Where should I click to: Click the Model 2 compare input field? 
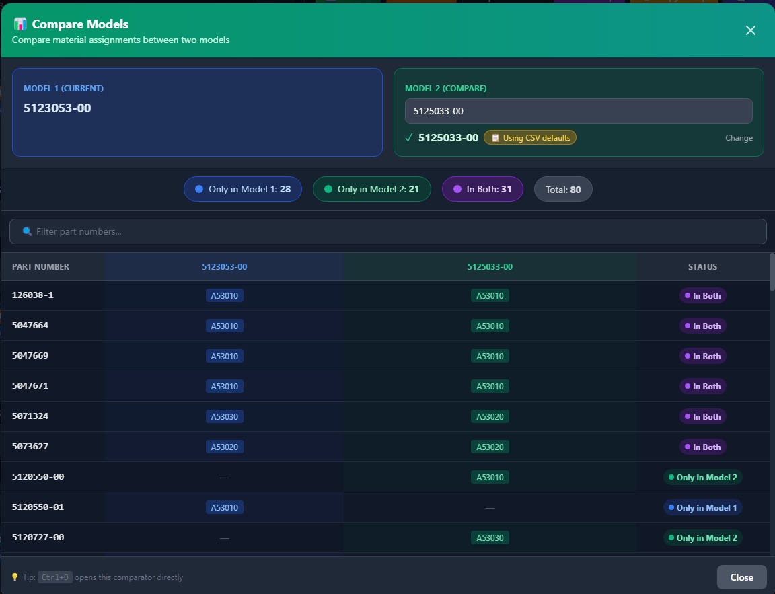point(579,111)
